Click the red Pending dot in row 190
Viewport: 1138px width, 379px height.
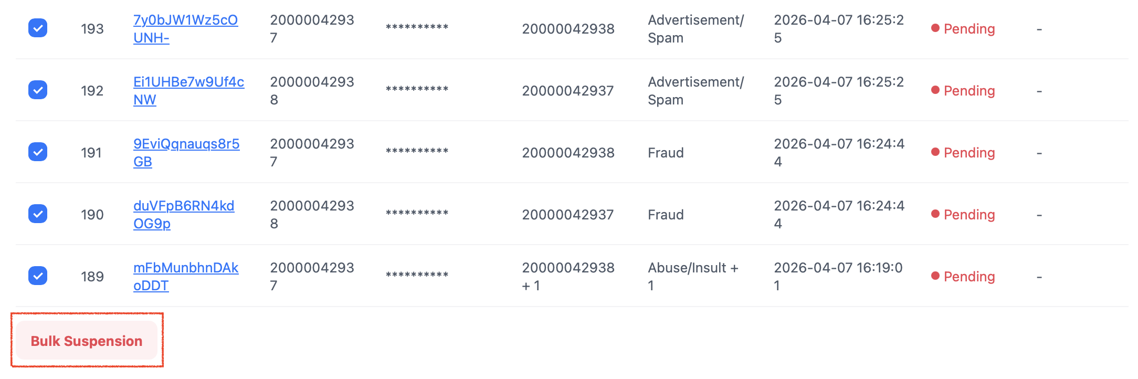935,214
